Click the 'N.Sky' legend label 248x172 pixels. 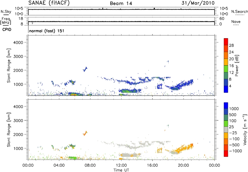pyautogui.click(x=6, y=11)
